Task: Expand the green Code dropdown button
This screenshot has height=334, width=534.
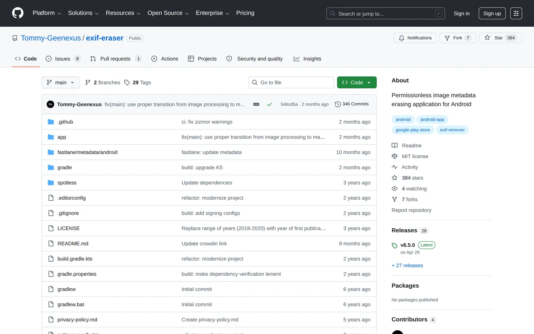Action: 357,82
